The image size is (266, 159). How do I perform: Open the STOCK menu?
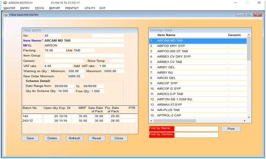point(39,8)
